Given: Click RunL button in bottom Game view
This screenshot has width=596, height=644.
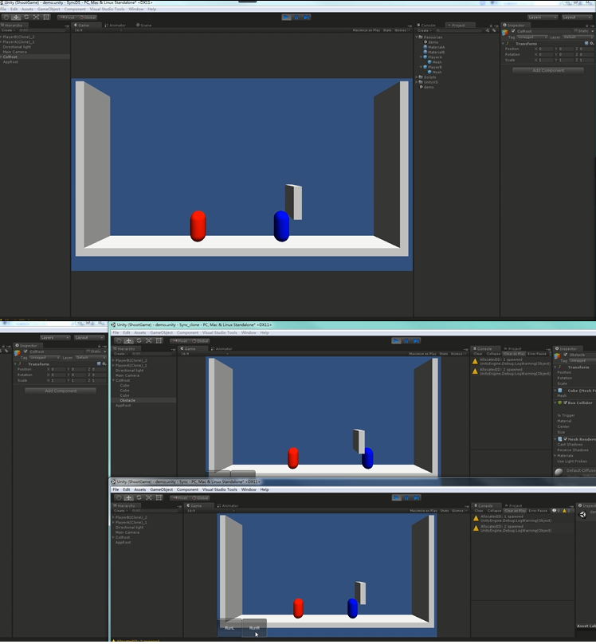Looking at the screenshot, I should point(229,627).
